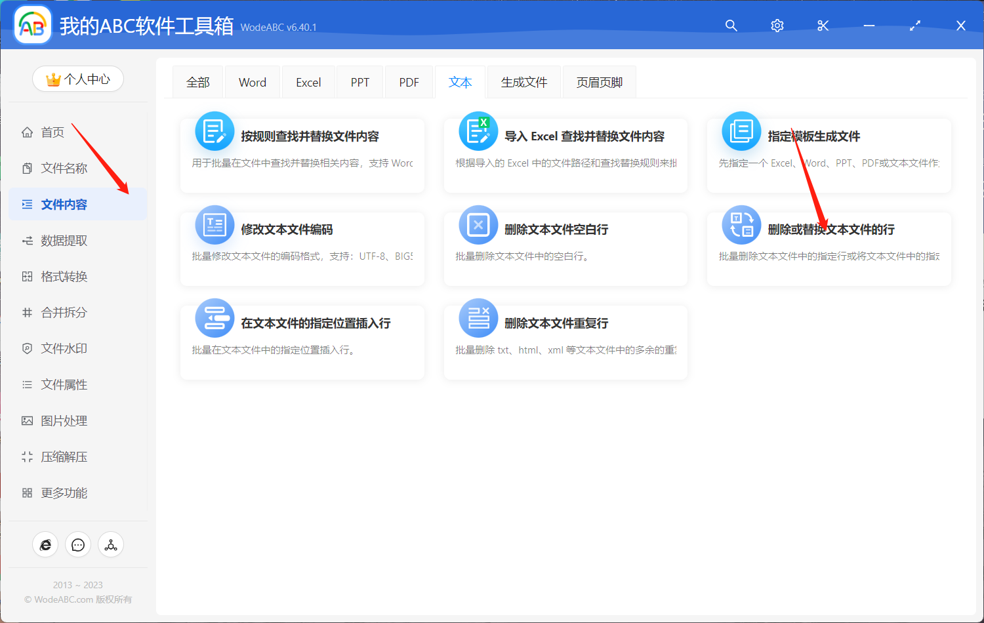
Task: Launch the 删除文本文件空白行 tool
Action: click(565, 248)
